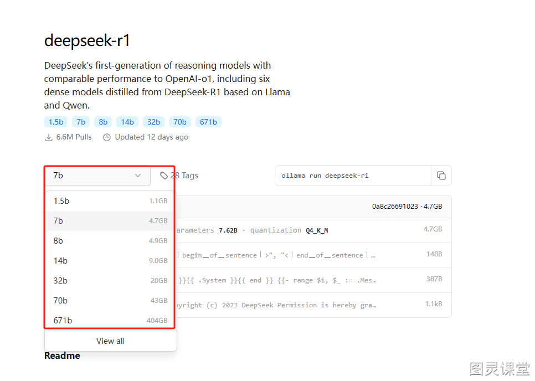Open the parameters 7.62B quantization row
535x381 pixels.
(x=314, y=230)
